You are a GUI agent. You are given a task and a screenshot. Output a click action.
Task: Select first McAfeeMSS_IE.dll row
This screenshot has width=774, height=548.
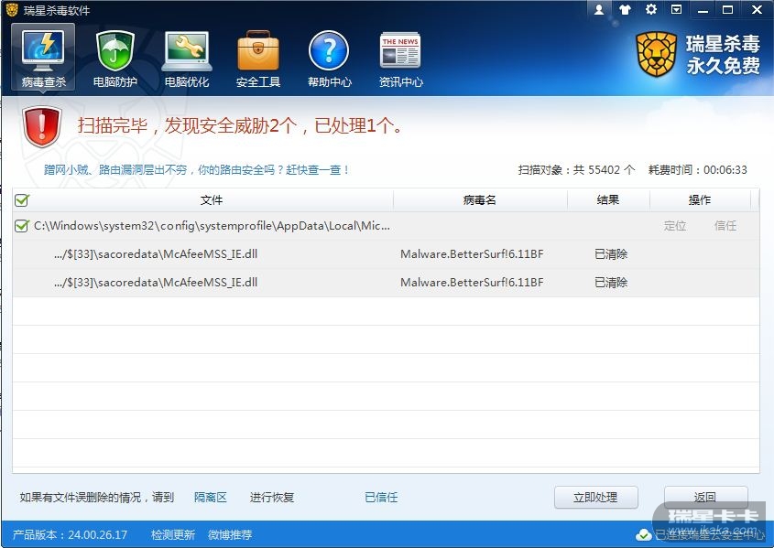point(386,254)
